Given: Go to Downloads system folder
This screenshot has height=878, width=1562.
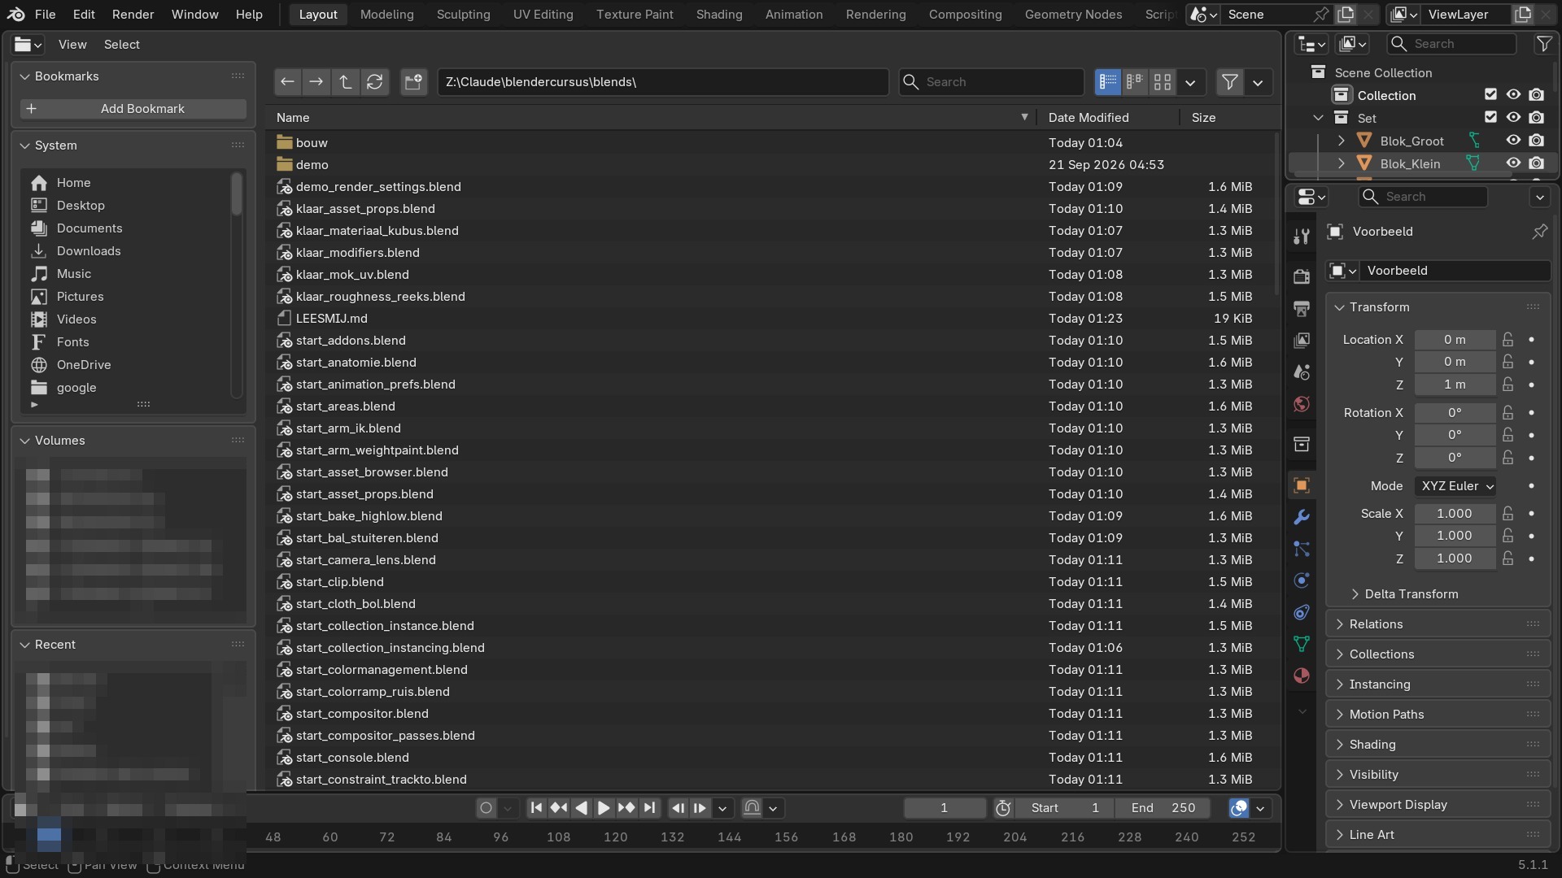Looking at the screenshot, I should [89, 251].
